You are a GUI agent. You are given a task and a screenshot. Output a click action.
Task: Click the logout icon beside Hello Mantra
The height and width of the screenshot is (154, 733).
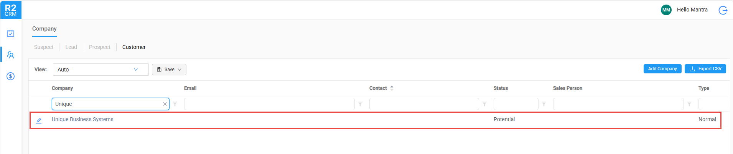[x=723, y=10]
